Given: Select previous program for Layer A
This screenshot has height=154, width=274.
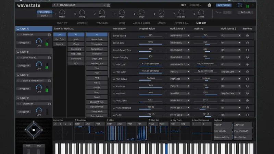Looking at the screenshot, I should coord(18,35).
